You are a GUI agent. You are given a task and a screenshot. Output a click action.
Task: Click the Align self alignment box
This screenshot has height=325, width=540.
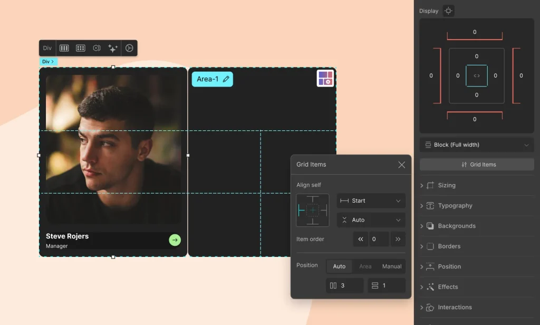tap(313, 210)
